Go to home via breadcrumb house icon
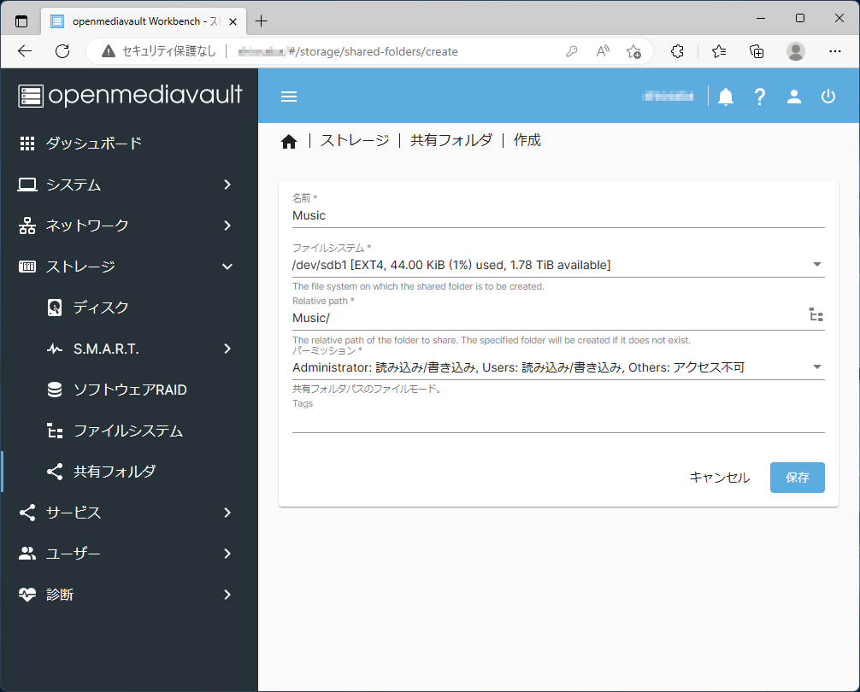 pos(289,142)
